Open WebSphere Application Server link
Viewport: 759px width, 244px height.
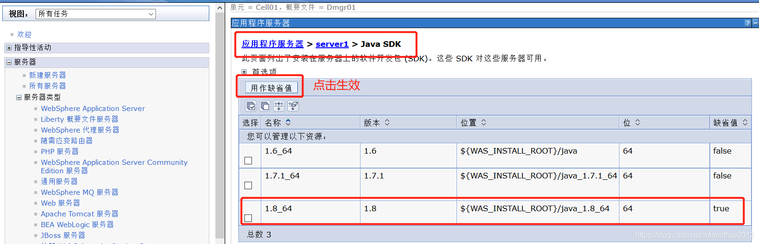(x=93, y=108)
